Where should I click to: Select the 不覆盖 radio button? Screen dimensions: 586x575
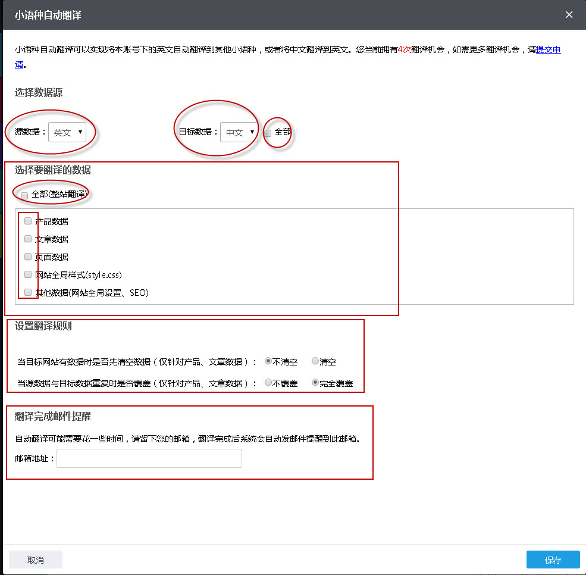coord(268,382)
